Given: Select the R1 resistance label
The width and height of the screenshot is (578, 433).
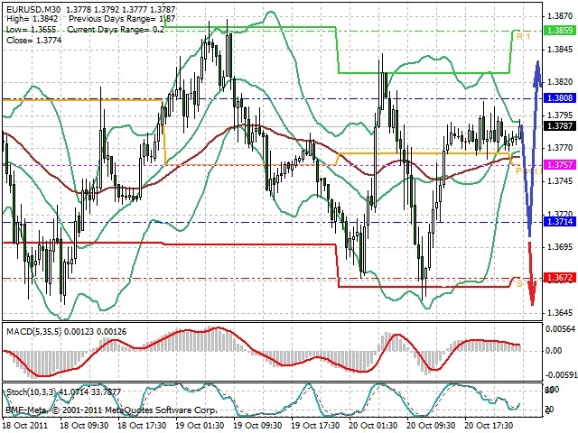Looking at the screenshot, I should pyautogui.click(x=523, y=36).
